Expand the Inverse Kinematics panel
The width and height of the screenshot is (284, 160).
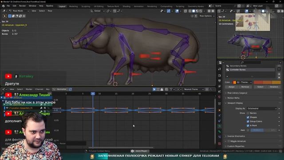point(236,136)
